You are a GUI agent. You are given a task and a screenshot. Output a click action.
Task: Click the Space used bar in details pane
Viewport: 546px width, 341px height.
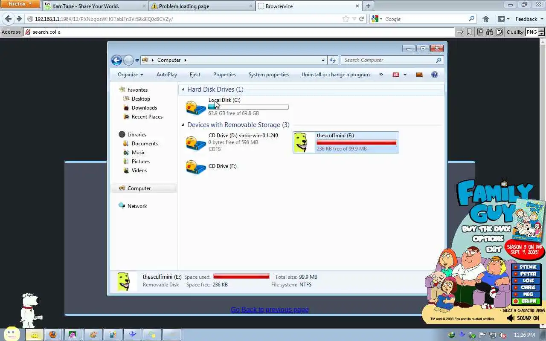tap(241, 276)
